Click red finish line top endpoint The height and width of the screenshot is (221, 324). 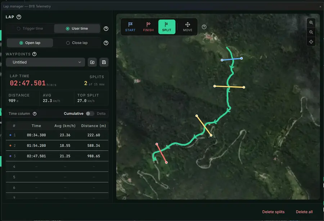pyautogui.click(x=157, y=144)
